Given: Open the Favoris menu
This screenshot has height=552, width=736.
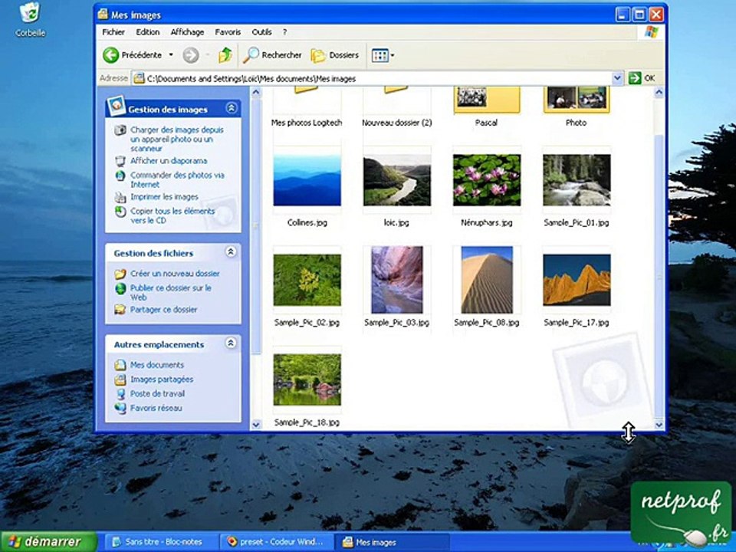Looking at the screenshot, I should (x=228, y=32).
